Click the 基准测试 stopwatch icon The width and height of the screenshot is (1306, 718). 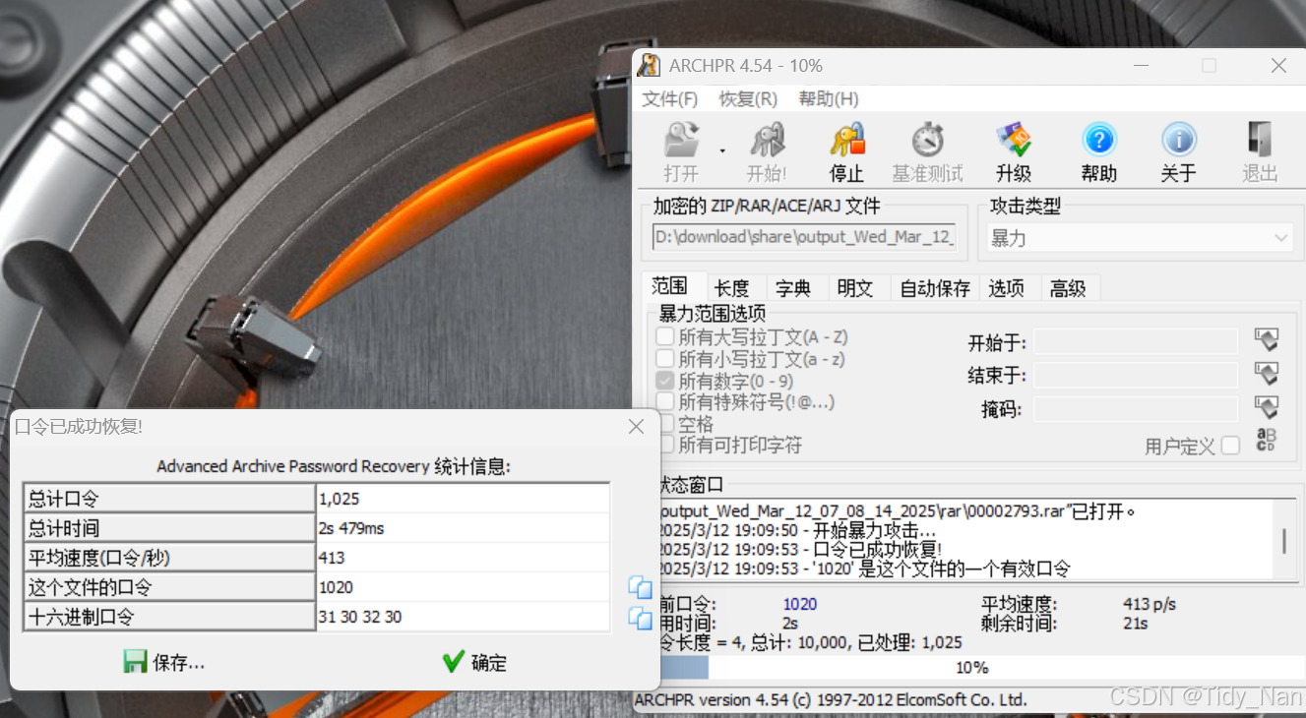click(x=927, y=141)
